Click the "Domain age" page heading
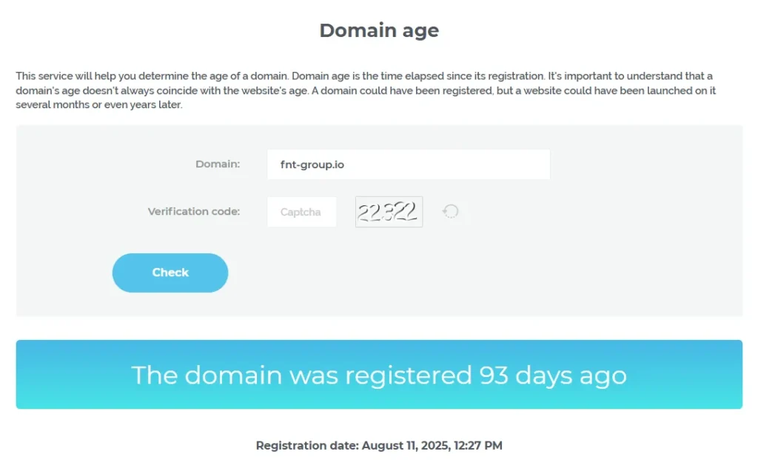The height and width of the screenshot is (460, 758). (379, 30)
